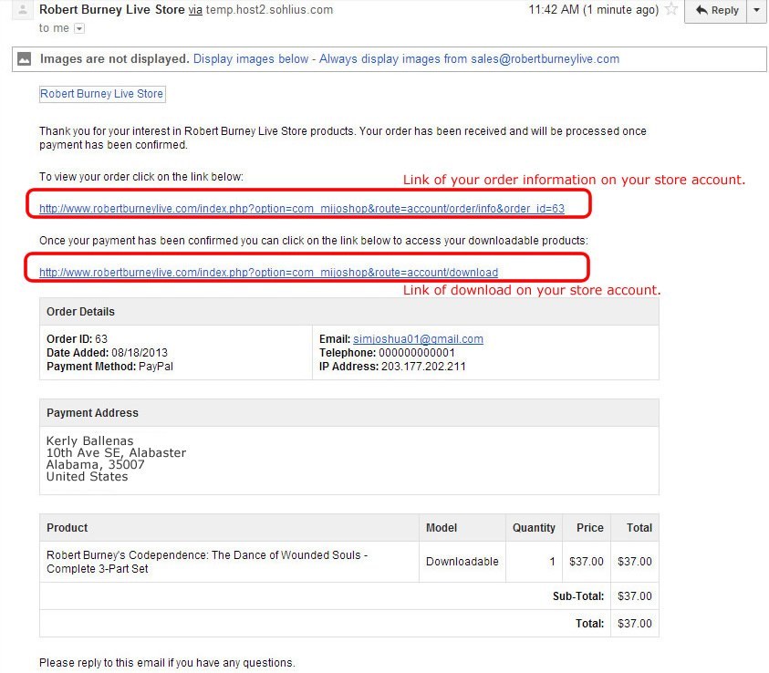Viewport: 769px width, 673px height.
Task: Click 'Please reply to this email' text
Action: pos(167,663)
